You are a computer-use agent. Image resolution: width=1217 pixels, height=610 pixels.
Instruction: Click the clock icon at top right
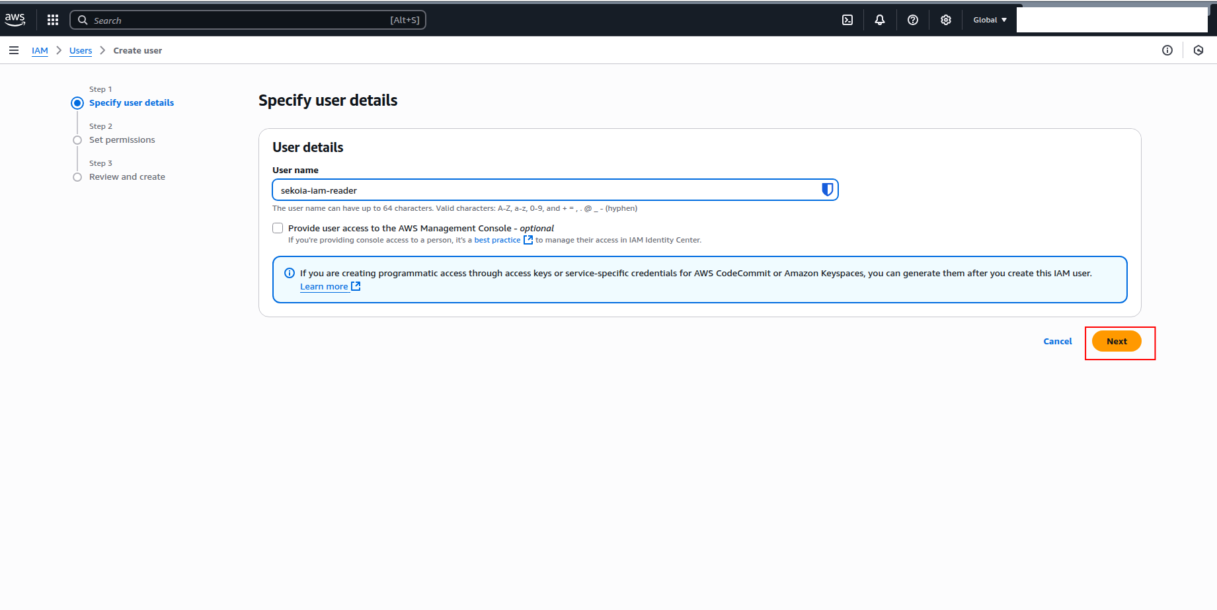[1198, 50]
